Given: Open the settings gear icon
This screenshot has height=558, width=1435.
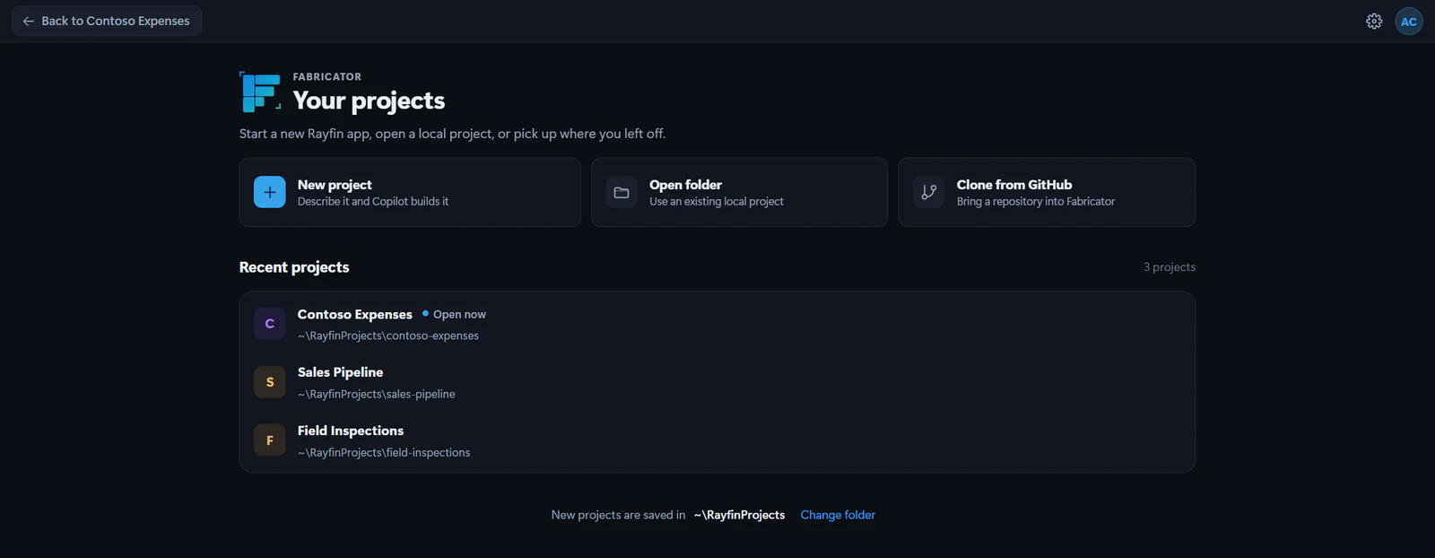Looking at the screenshot, I should pyautogui.click(x=1374, y=22).
